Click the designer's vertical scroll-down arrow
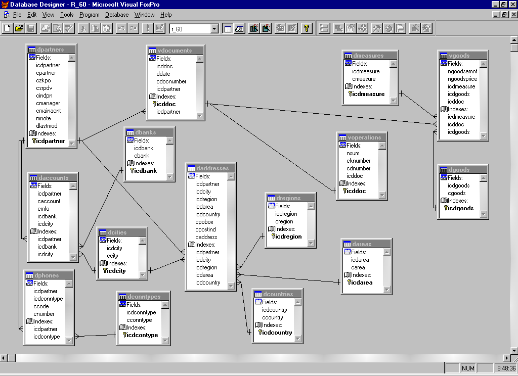This screenshot has width=518, height=376. click(x=514, y=350)
